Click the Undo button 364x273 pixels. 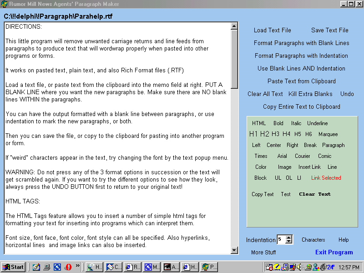347,94
